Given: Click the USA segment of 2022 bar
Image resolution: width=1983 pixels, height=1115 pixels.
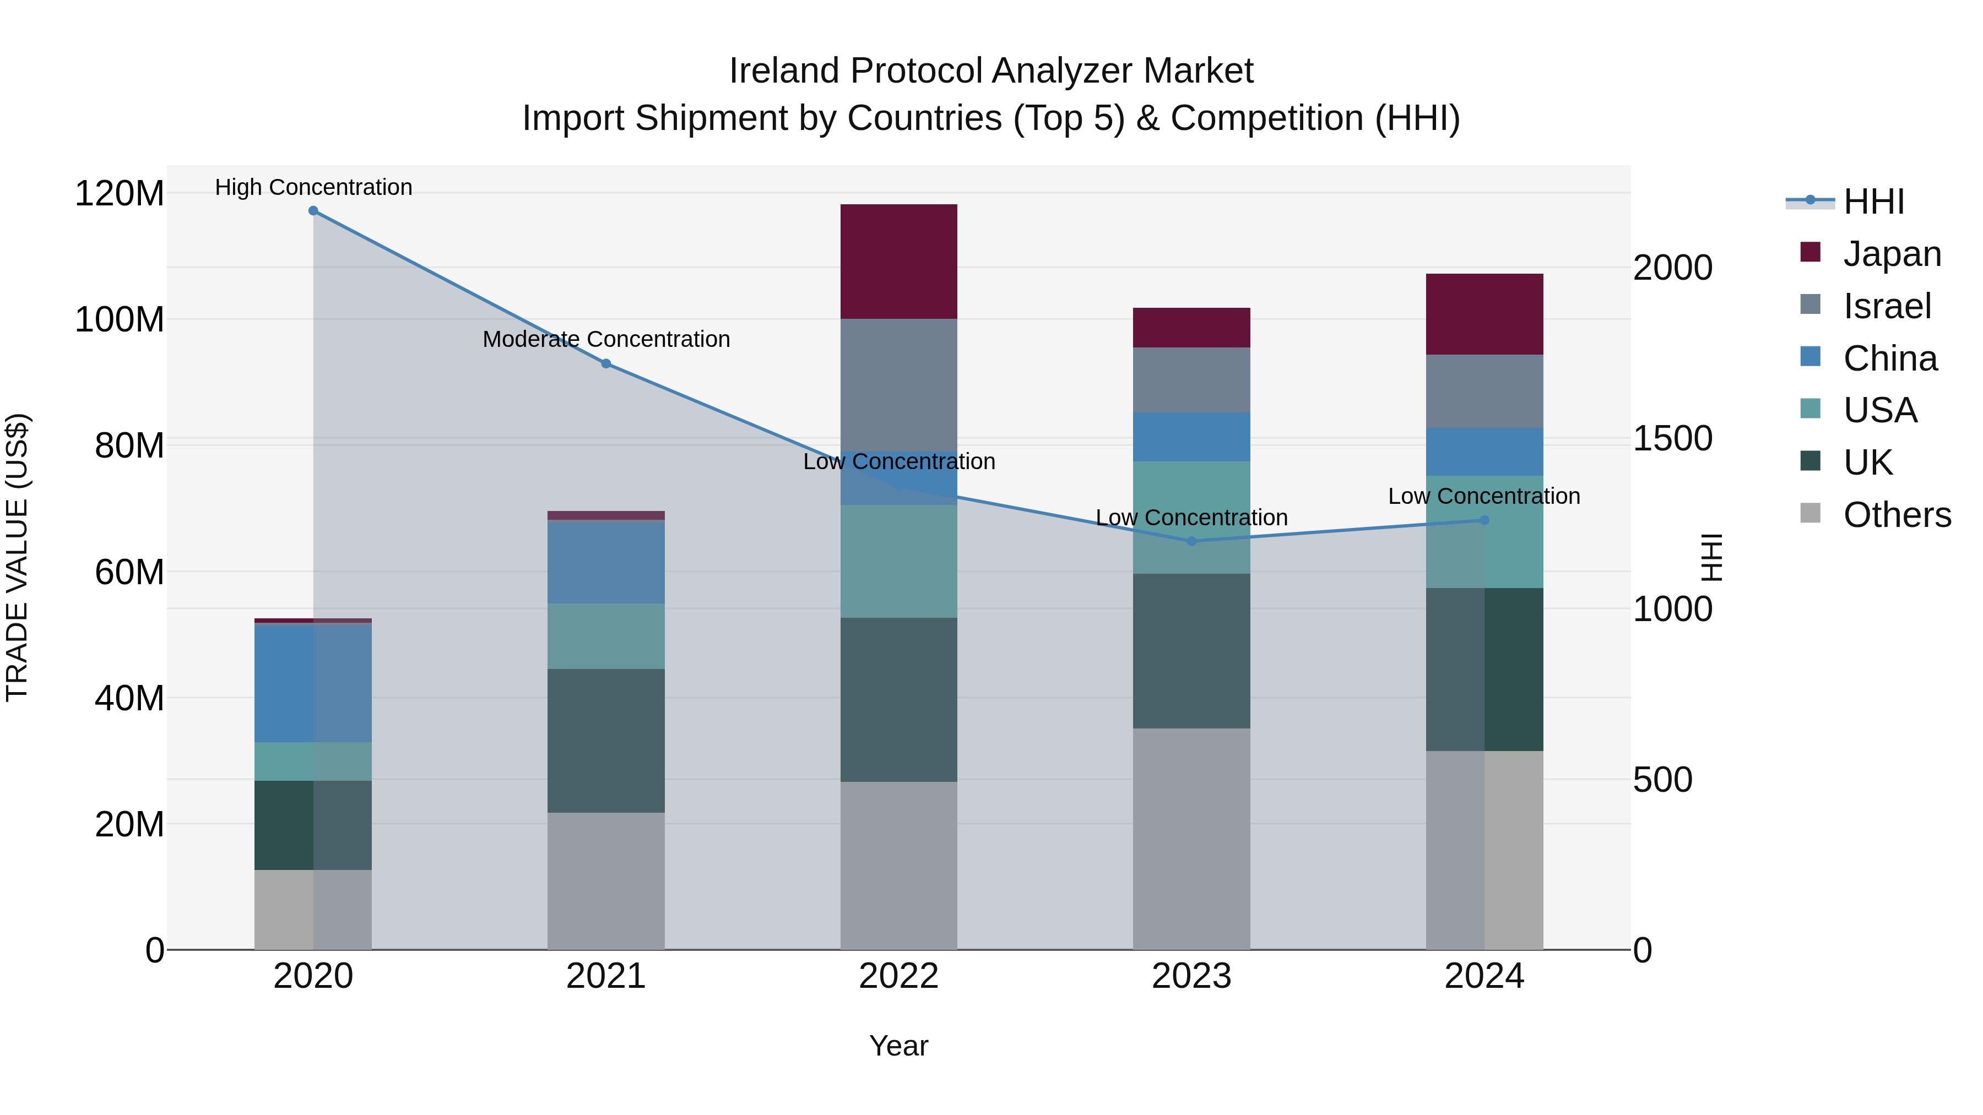Looking at the screenshot, I should 899,562.
